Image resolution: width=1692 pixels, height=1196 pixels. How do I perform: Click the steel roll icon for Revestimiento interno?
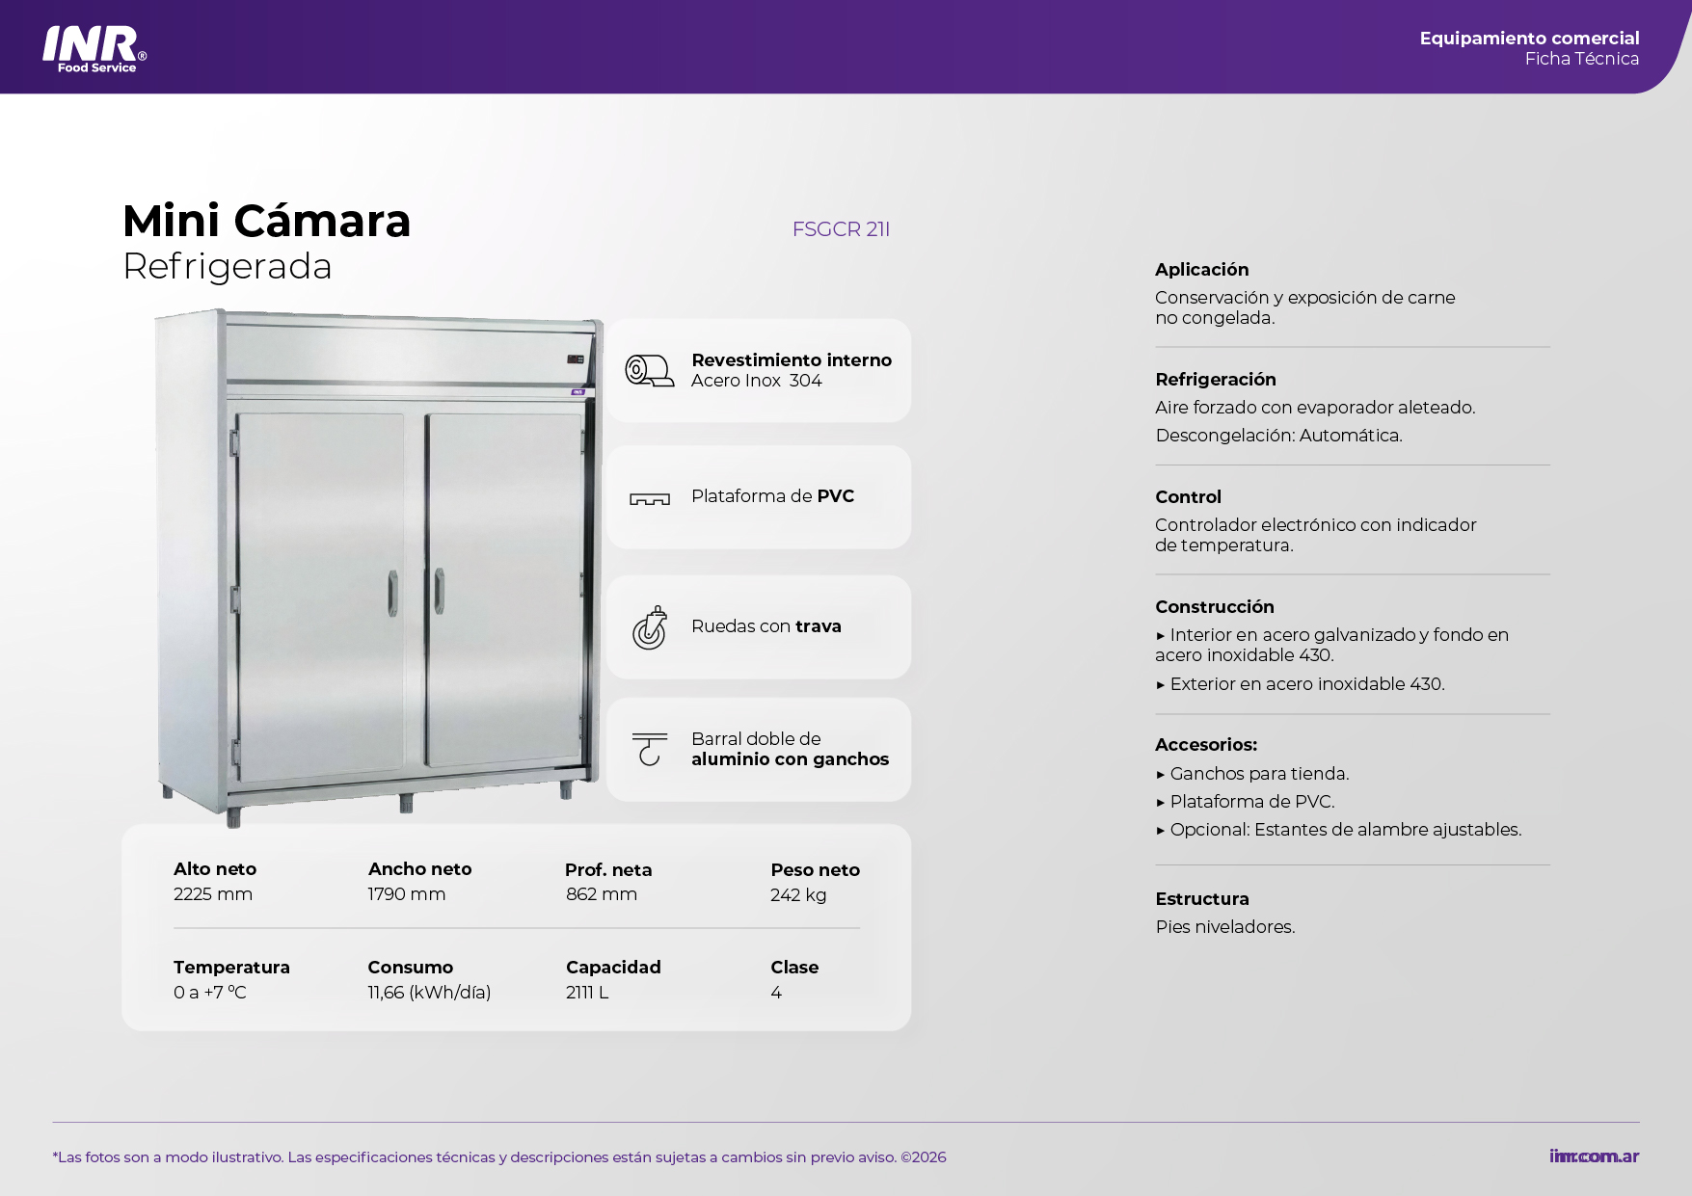pyautogui.click(x=649, y=371)
